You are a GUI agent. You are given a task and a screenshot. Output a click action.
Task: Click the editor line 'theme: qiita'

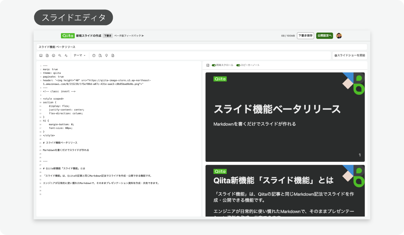click(x=52, y=73)
